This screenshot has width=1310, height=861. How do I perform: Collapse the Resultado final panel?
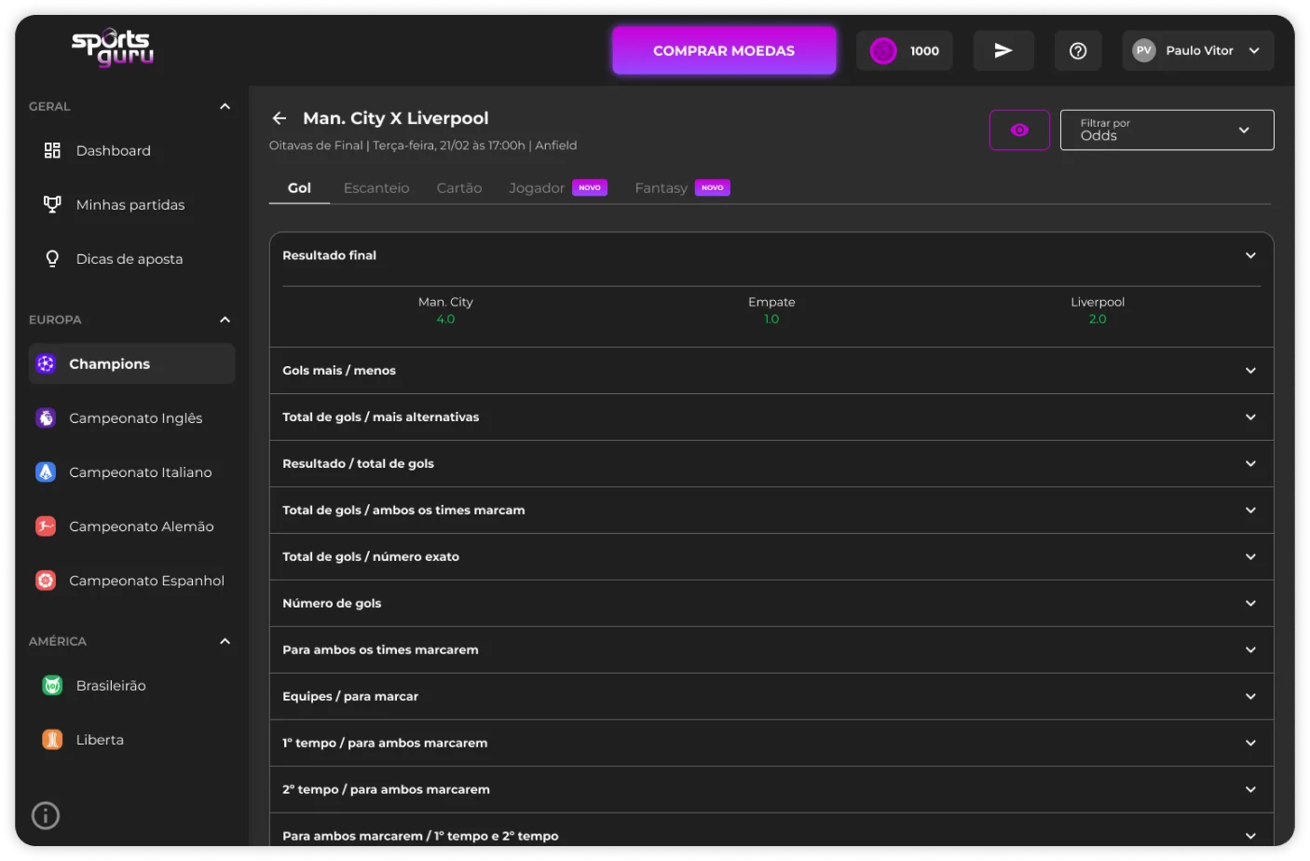click(x=1250, y=255)
